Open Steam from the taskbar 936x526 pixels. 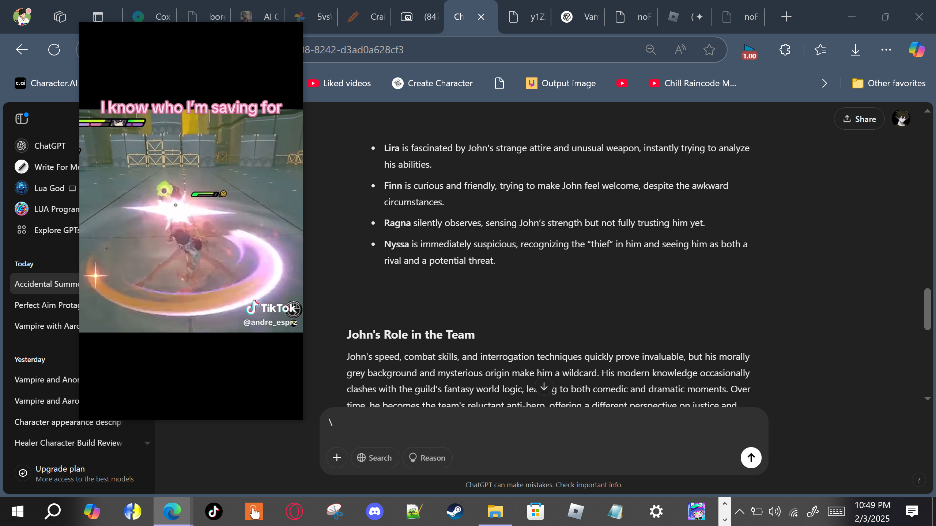tap(455, 511)
